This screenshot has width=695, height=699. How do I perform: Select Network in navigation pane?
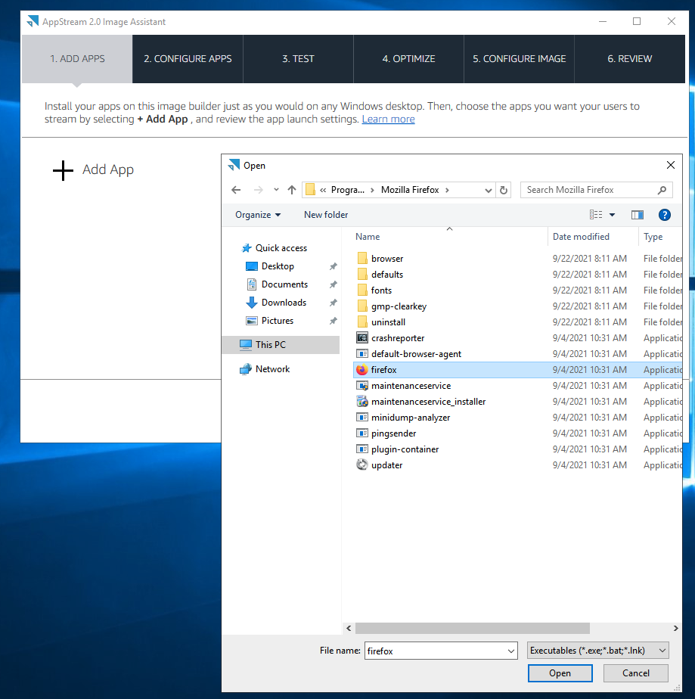pyautogui.click(x=272, y=369)
